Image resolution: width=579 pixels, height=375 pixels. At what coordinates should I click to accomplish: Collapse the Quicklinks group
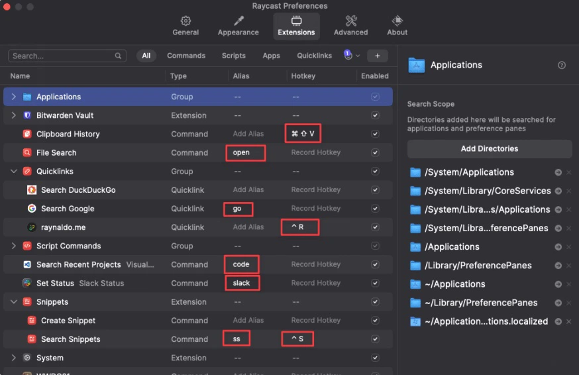tap(14, 172)
